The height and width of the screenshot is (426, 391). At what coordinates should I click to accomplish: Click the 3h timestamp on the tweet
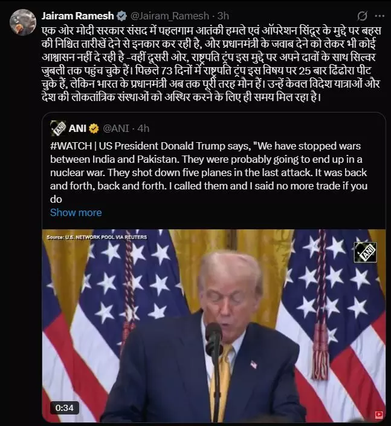223,16
